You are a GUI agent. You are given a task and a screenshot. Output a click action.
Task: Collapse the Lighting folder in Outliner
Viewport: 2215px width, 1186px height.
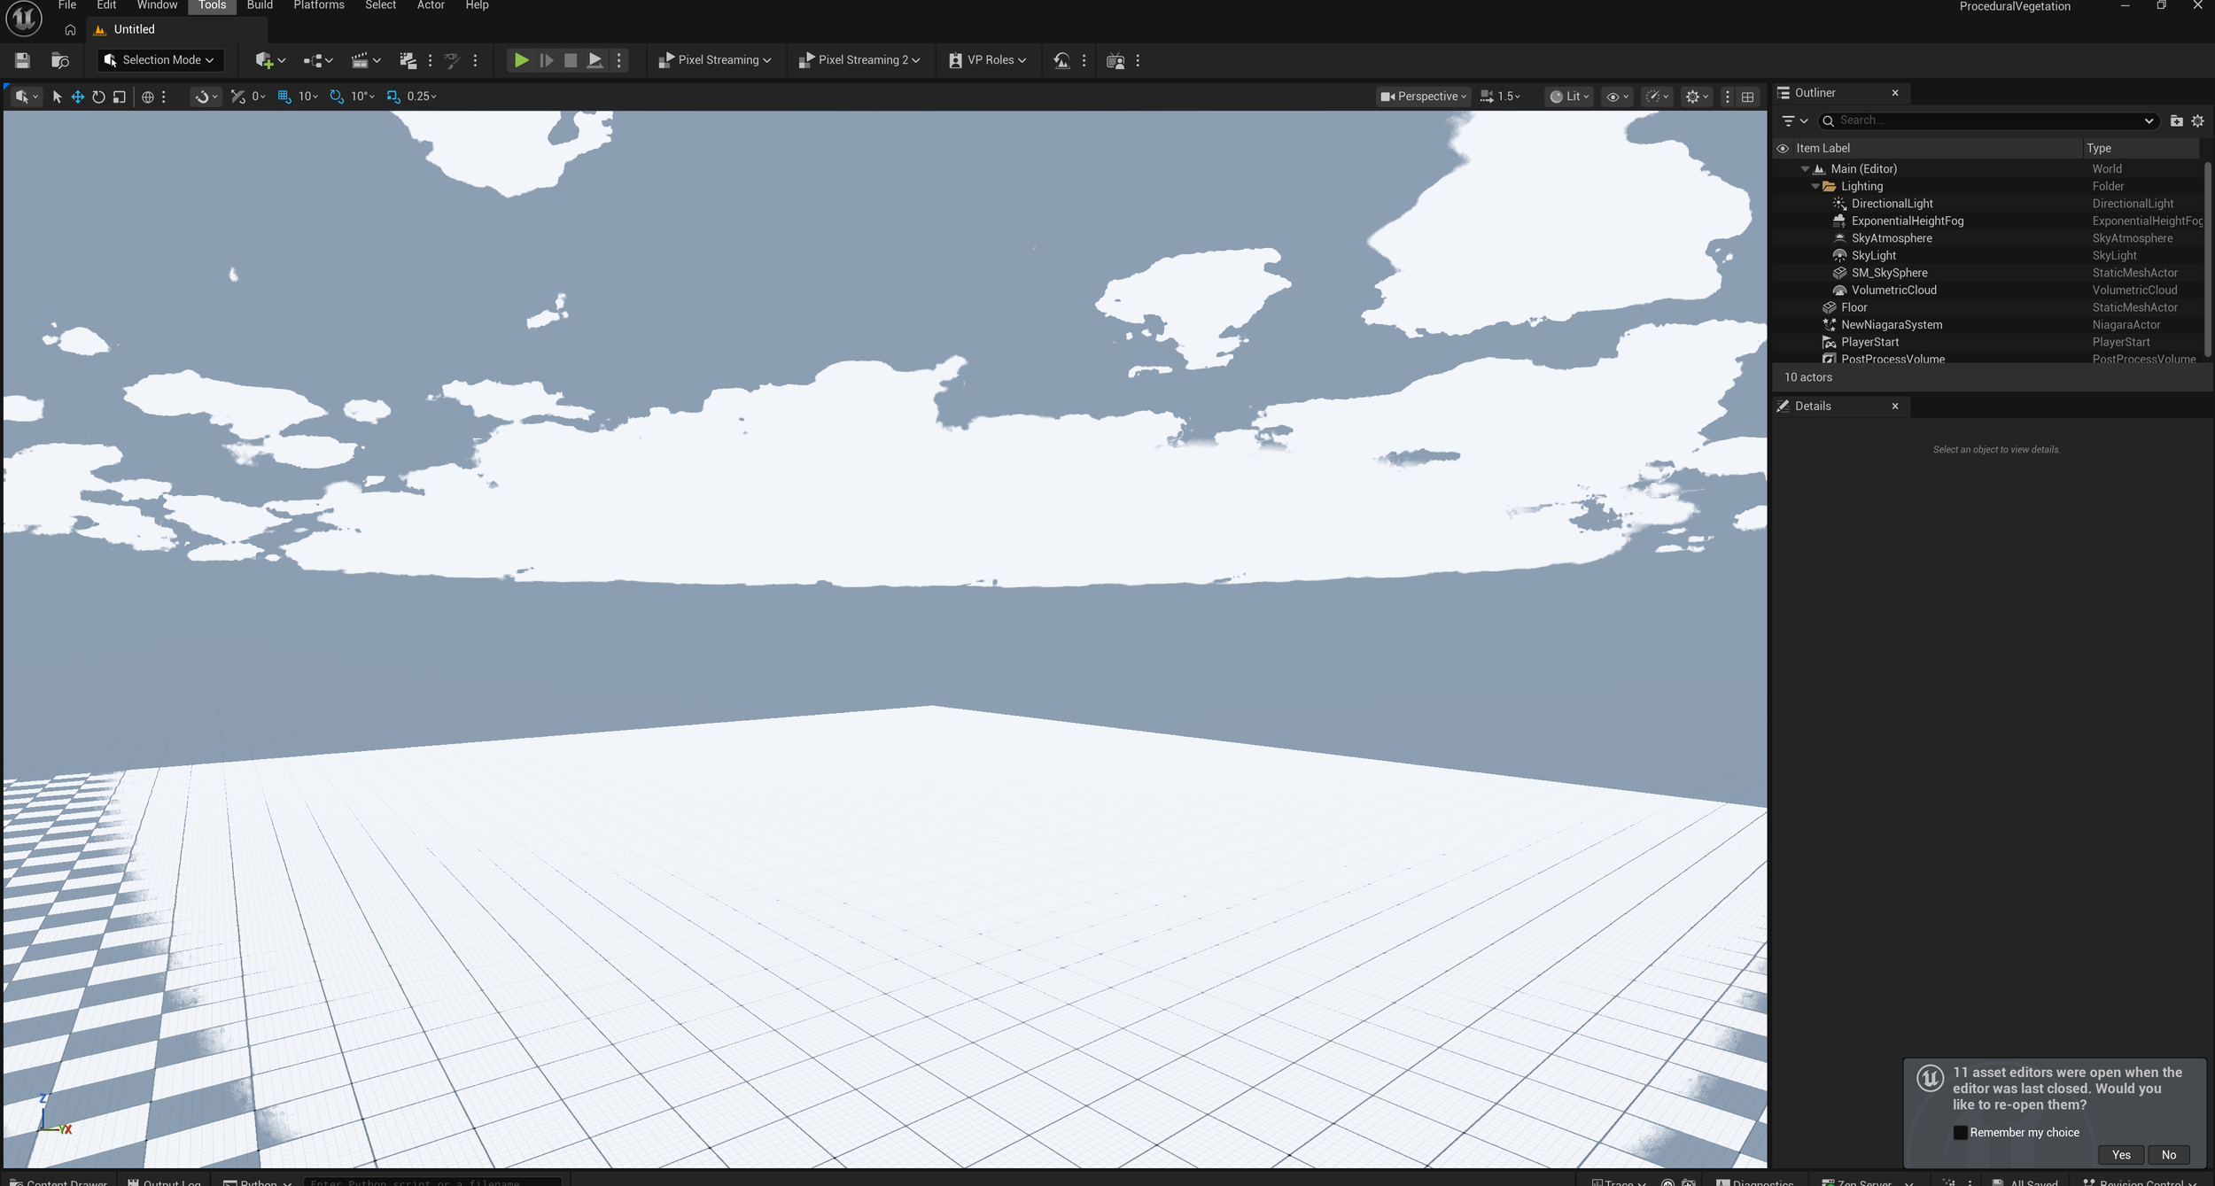[x=1815, y=187]
